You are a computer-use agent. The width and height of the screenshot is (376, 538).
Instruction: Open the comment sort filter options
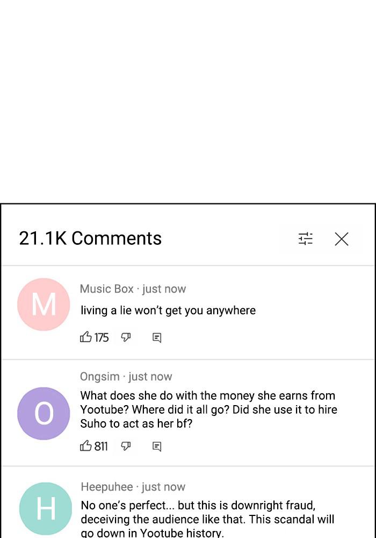click(x=306, y=238)
